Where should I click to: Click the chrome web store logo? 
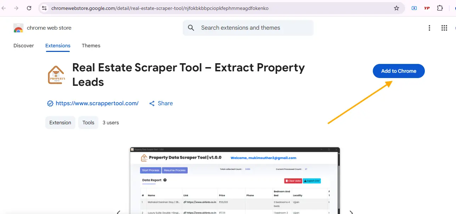(18, 28)
